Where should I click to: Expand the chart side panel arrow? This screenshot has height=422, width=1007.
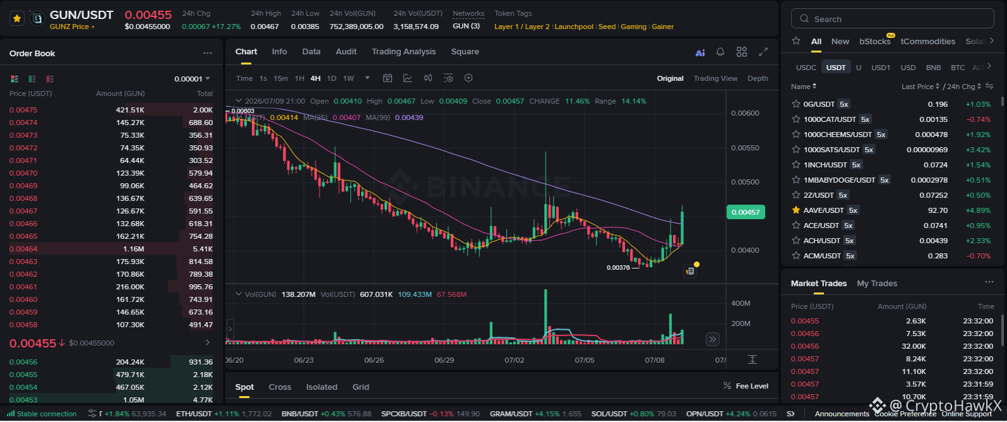pyautogui.click(x=230, y=329)
